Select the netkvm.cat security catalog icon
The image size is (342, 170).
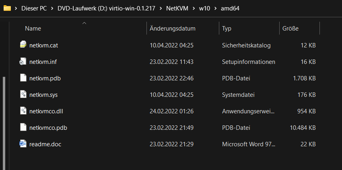click(x=23, y=45)
